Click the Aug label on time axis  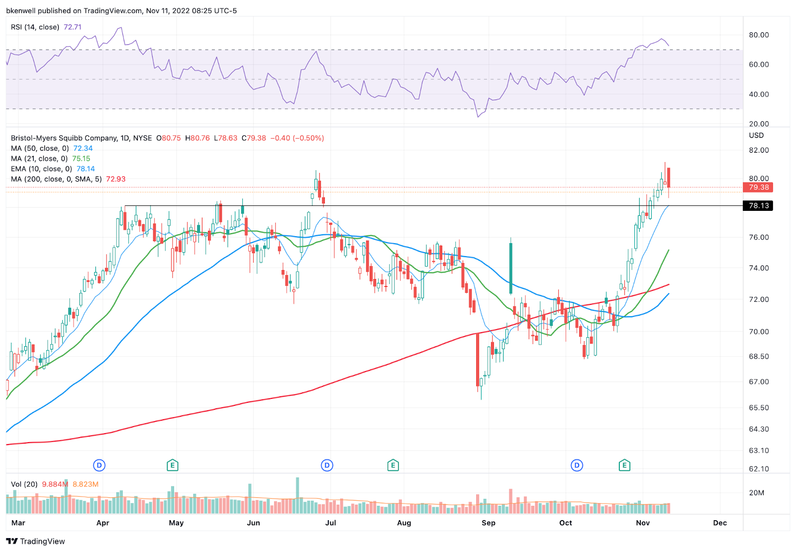click(404, 523)
